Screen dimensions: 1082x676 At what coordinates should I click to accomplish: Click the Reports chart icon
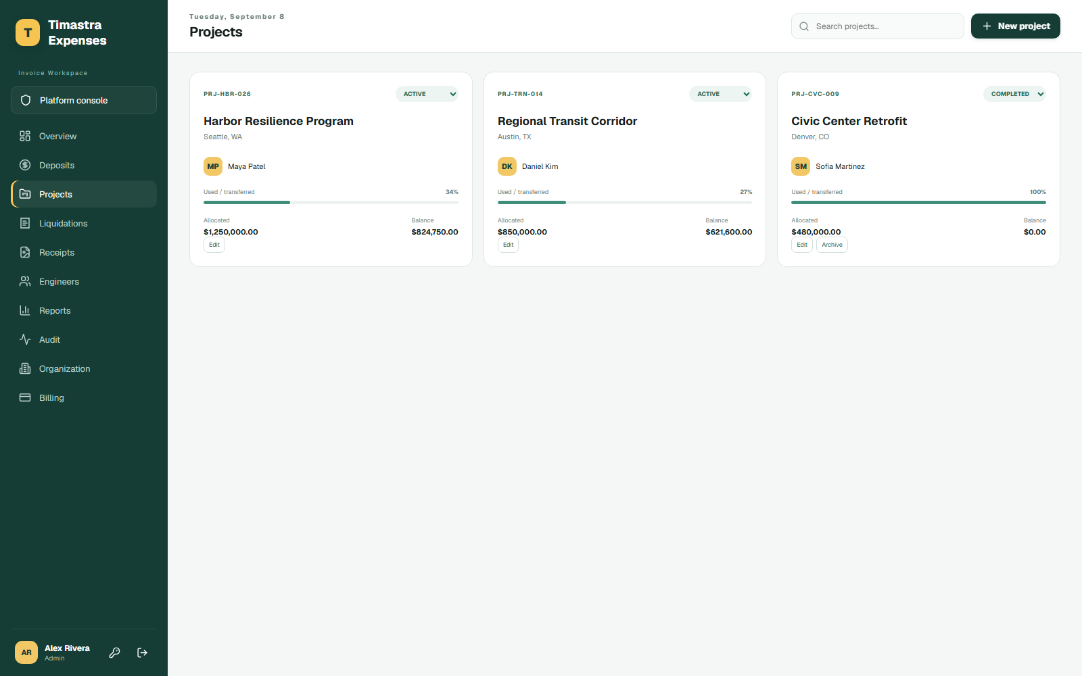point(25,310)
